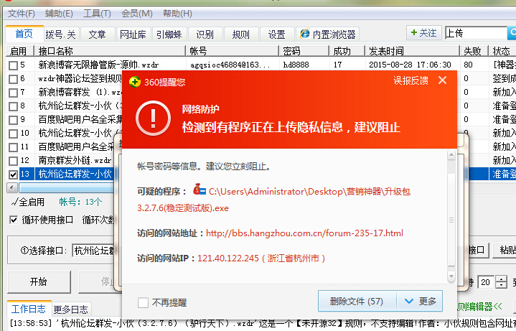Screen dimensions: 516x331
Task: Click the 全启用 link
Action: (x=28, y=202)
